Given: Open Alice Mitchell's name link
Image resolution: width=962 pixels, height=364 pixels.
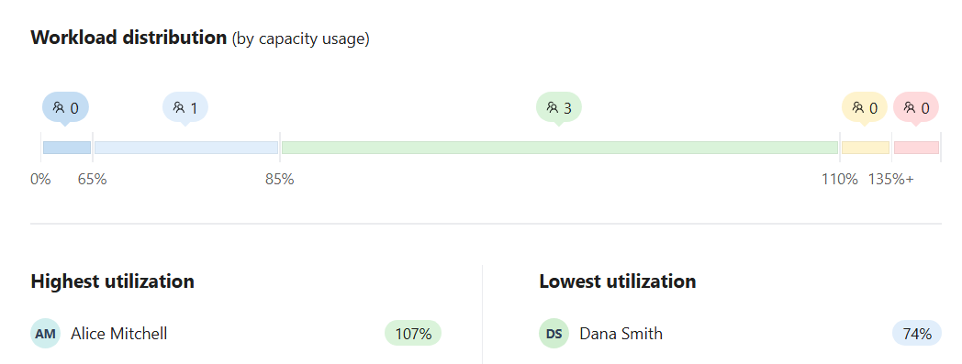Looking at the screenshot, I should point(119,334).
